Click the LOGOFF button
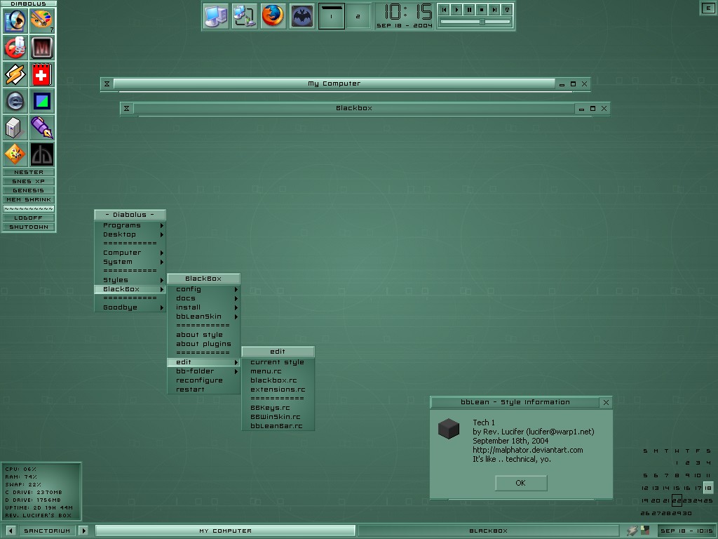Screen dimensions: 718x539 tap(29, 218)
